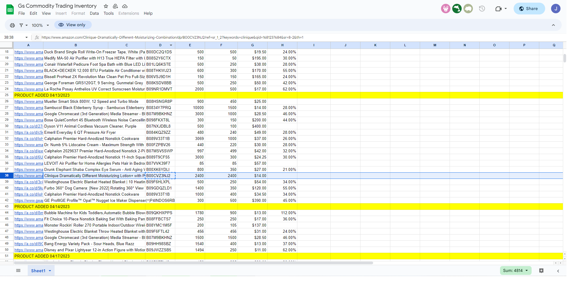This screenshot has width=567, height=307.
Task: Click the select-all corner box
Action: click(6, 45)
